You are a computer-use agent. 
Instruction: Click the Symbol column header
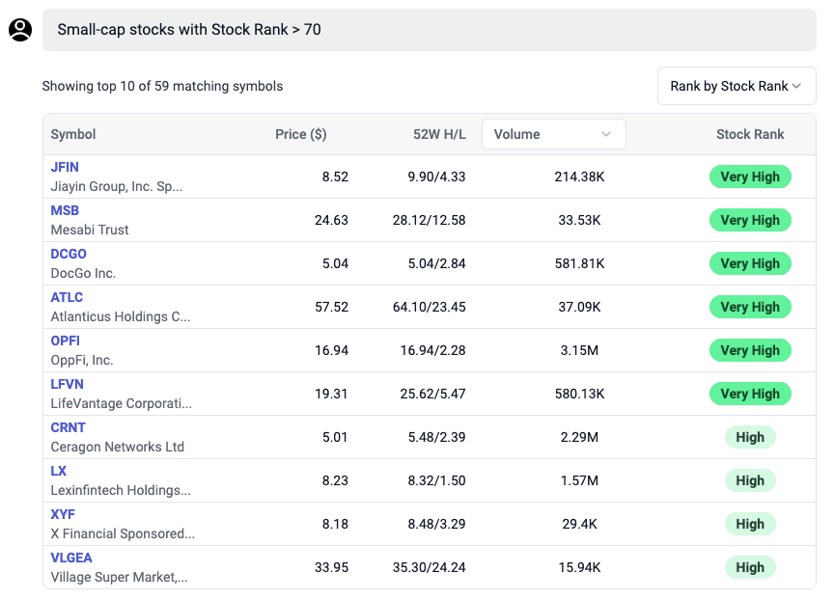(x=73, y=134)
